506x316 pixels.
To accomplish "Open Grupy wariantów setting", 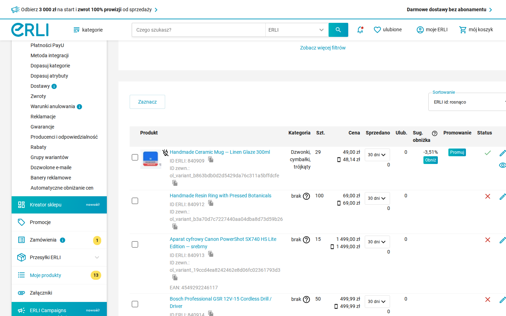I will click(49, 157).
